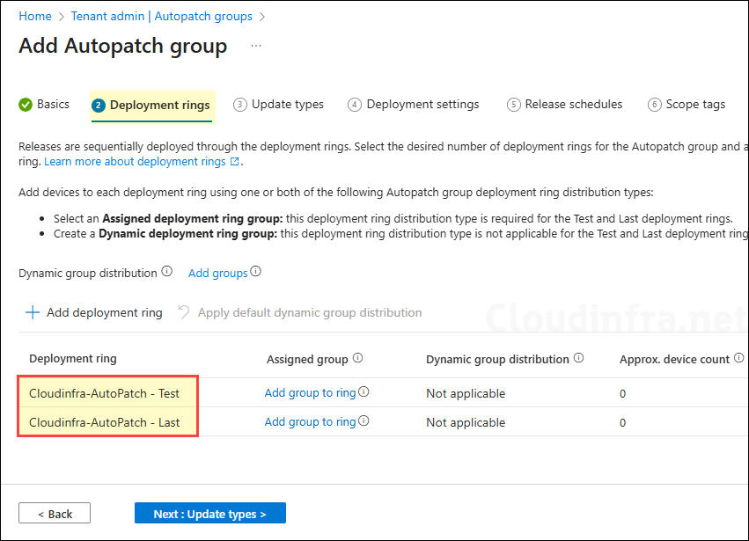This screenshot has height=541, width=749.
Task: Open the ellipsis menu next to page title
Action: 256,46
